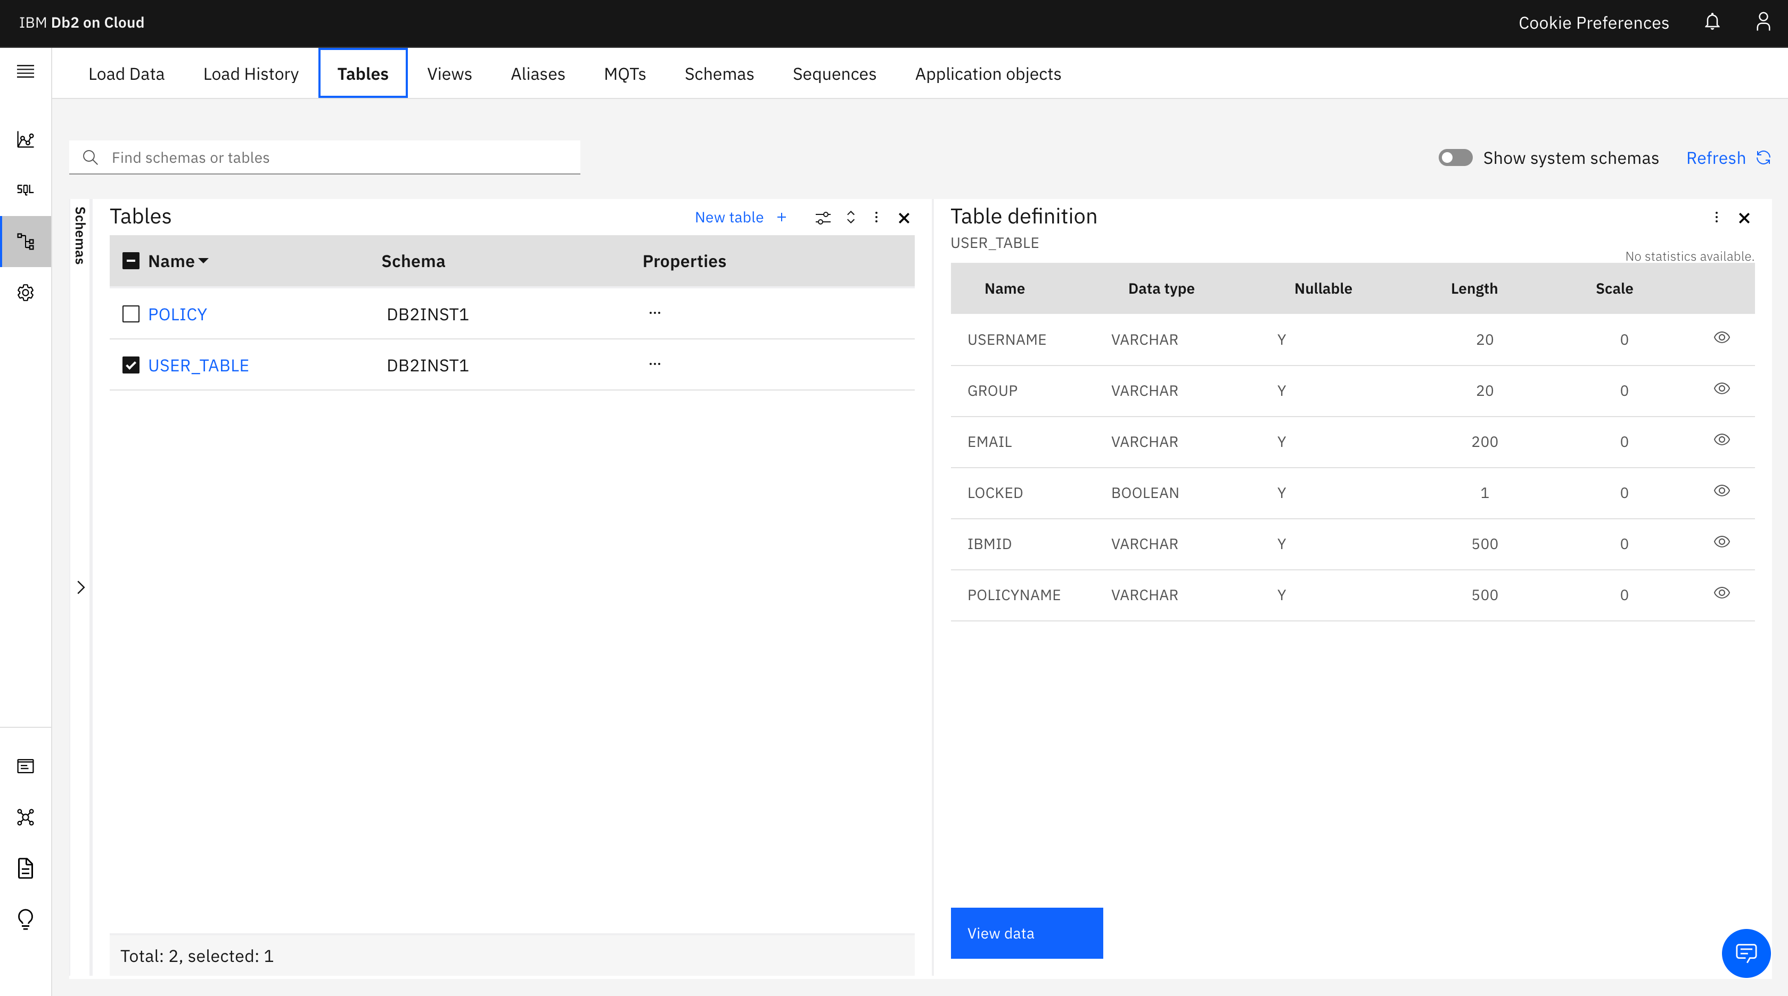Image resolution: width=1788 pixels, height=996 pixels.
Task: Switch to the Views tab
Action: (x=449, y=73)
